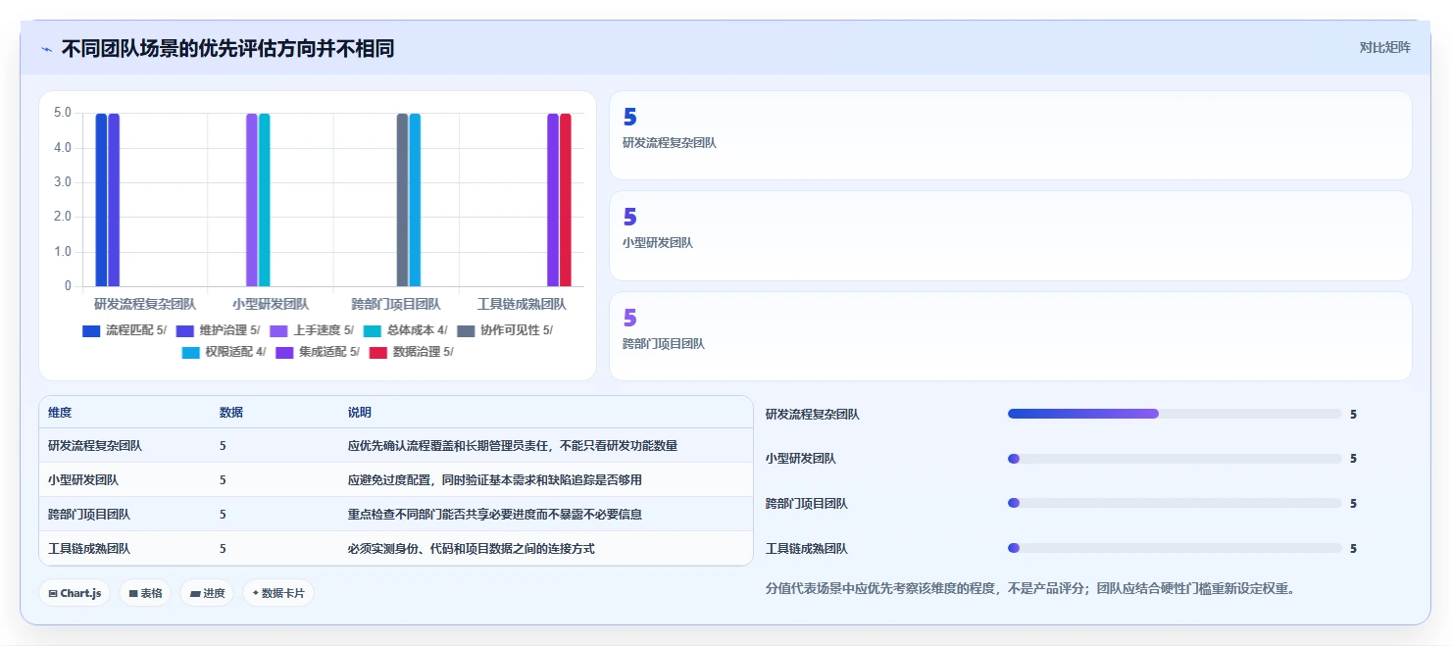Click the 对比矩阵 label in the header
This screenshot has width=1451, height=646.
click(1384, 47)
